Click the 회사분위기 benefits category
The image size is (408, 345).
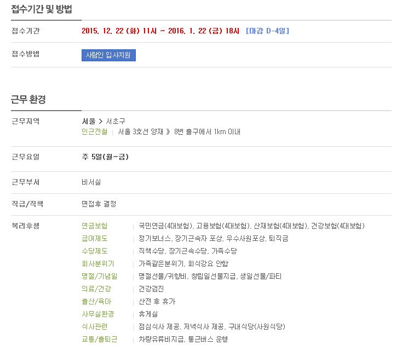(x=98, y=263)
